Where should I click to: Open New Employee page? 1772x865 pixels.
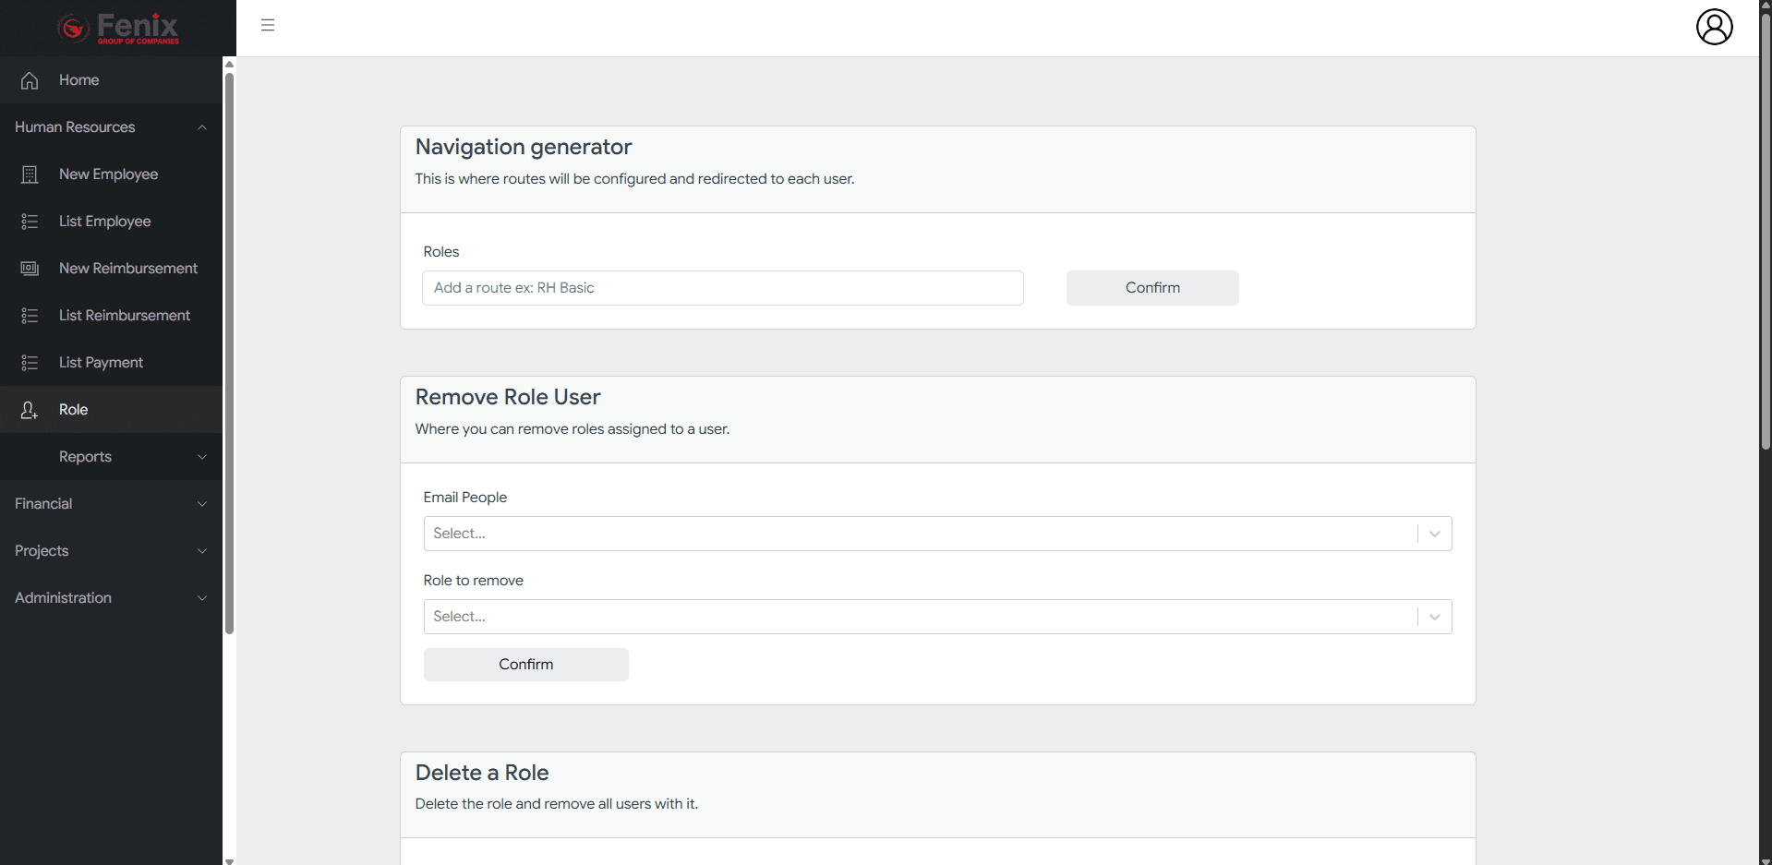[x=111, y=174]
